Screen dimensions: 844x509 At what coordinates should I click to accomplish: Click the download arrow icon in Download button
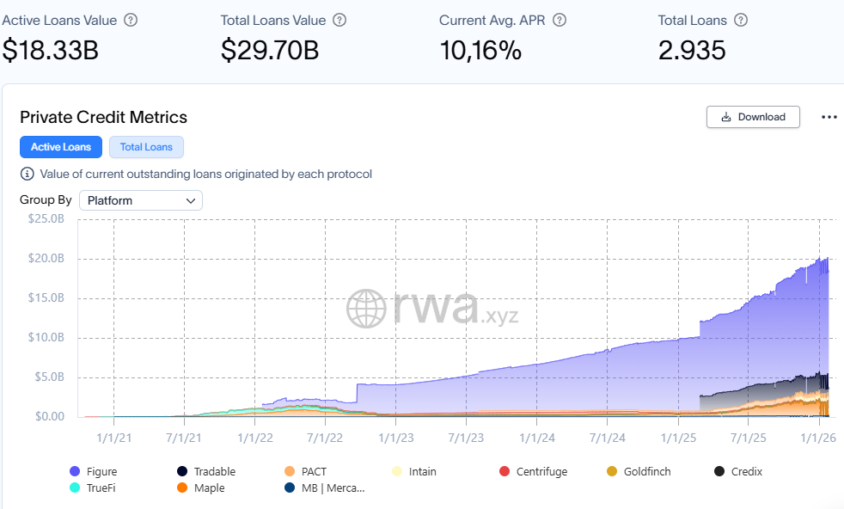click(x=726, y=117)
